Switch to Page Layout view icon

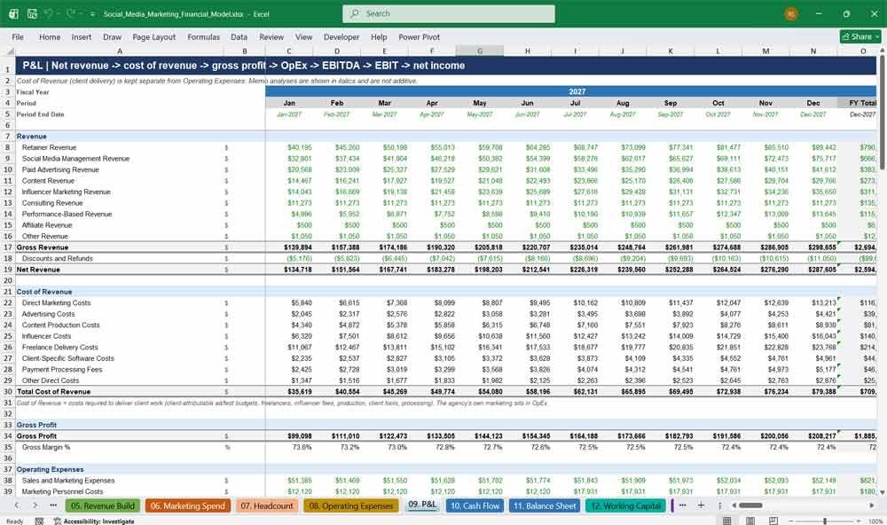[x=750, y=521]
